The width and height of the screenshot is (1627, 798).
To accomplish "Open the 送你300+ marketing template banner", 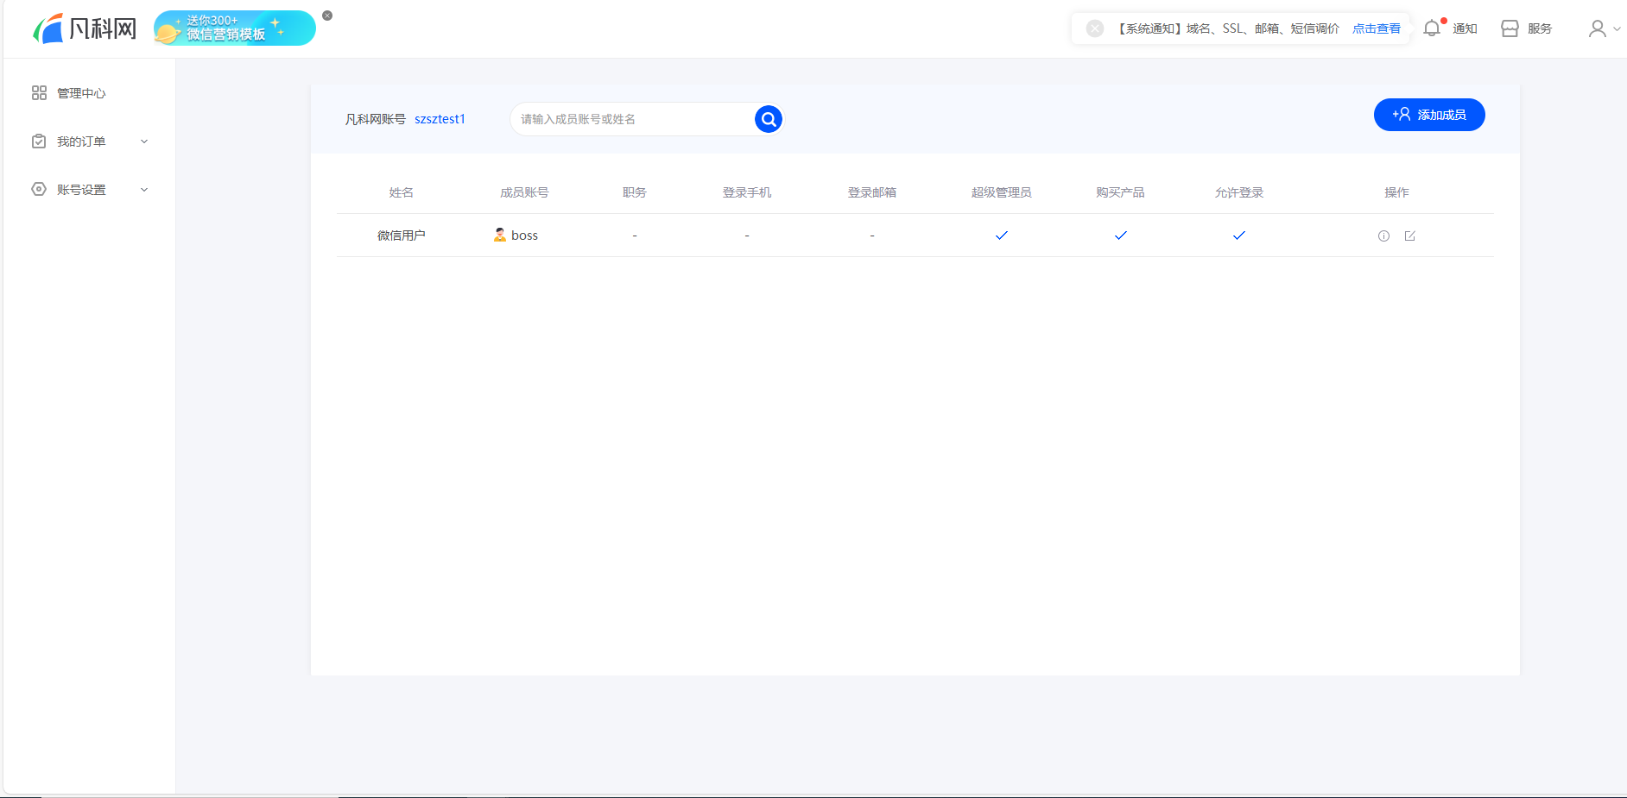I will tap(234, 28).
